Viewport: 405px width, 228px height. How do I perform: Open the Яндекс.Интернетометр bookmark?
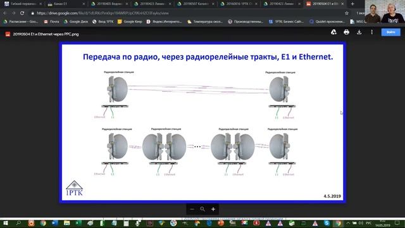coord(165,22)
